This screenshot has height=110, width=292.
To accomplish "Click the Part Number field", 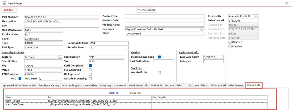I will click(x=62, y=17).
